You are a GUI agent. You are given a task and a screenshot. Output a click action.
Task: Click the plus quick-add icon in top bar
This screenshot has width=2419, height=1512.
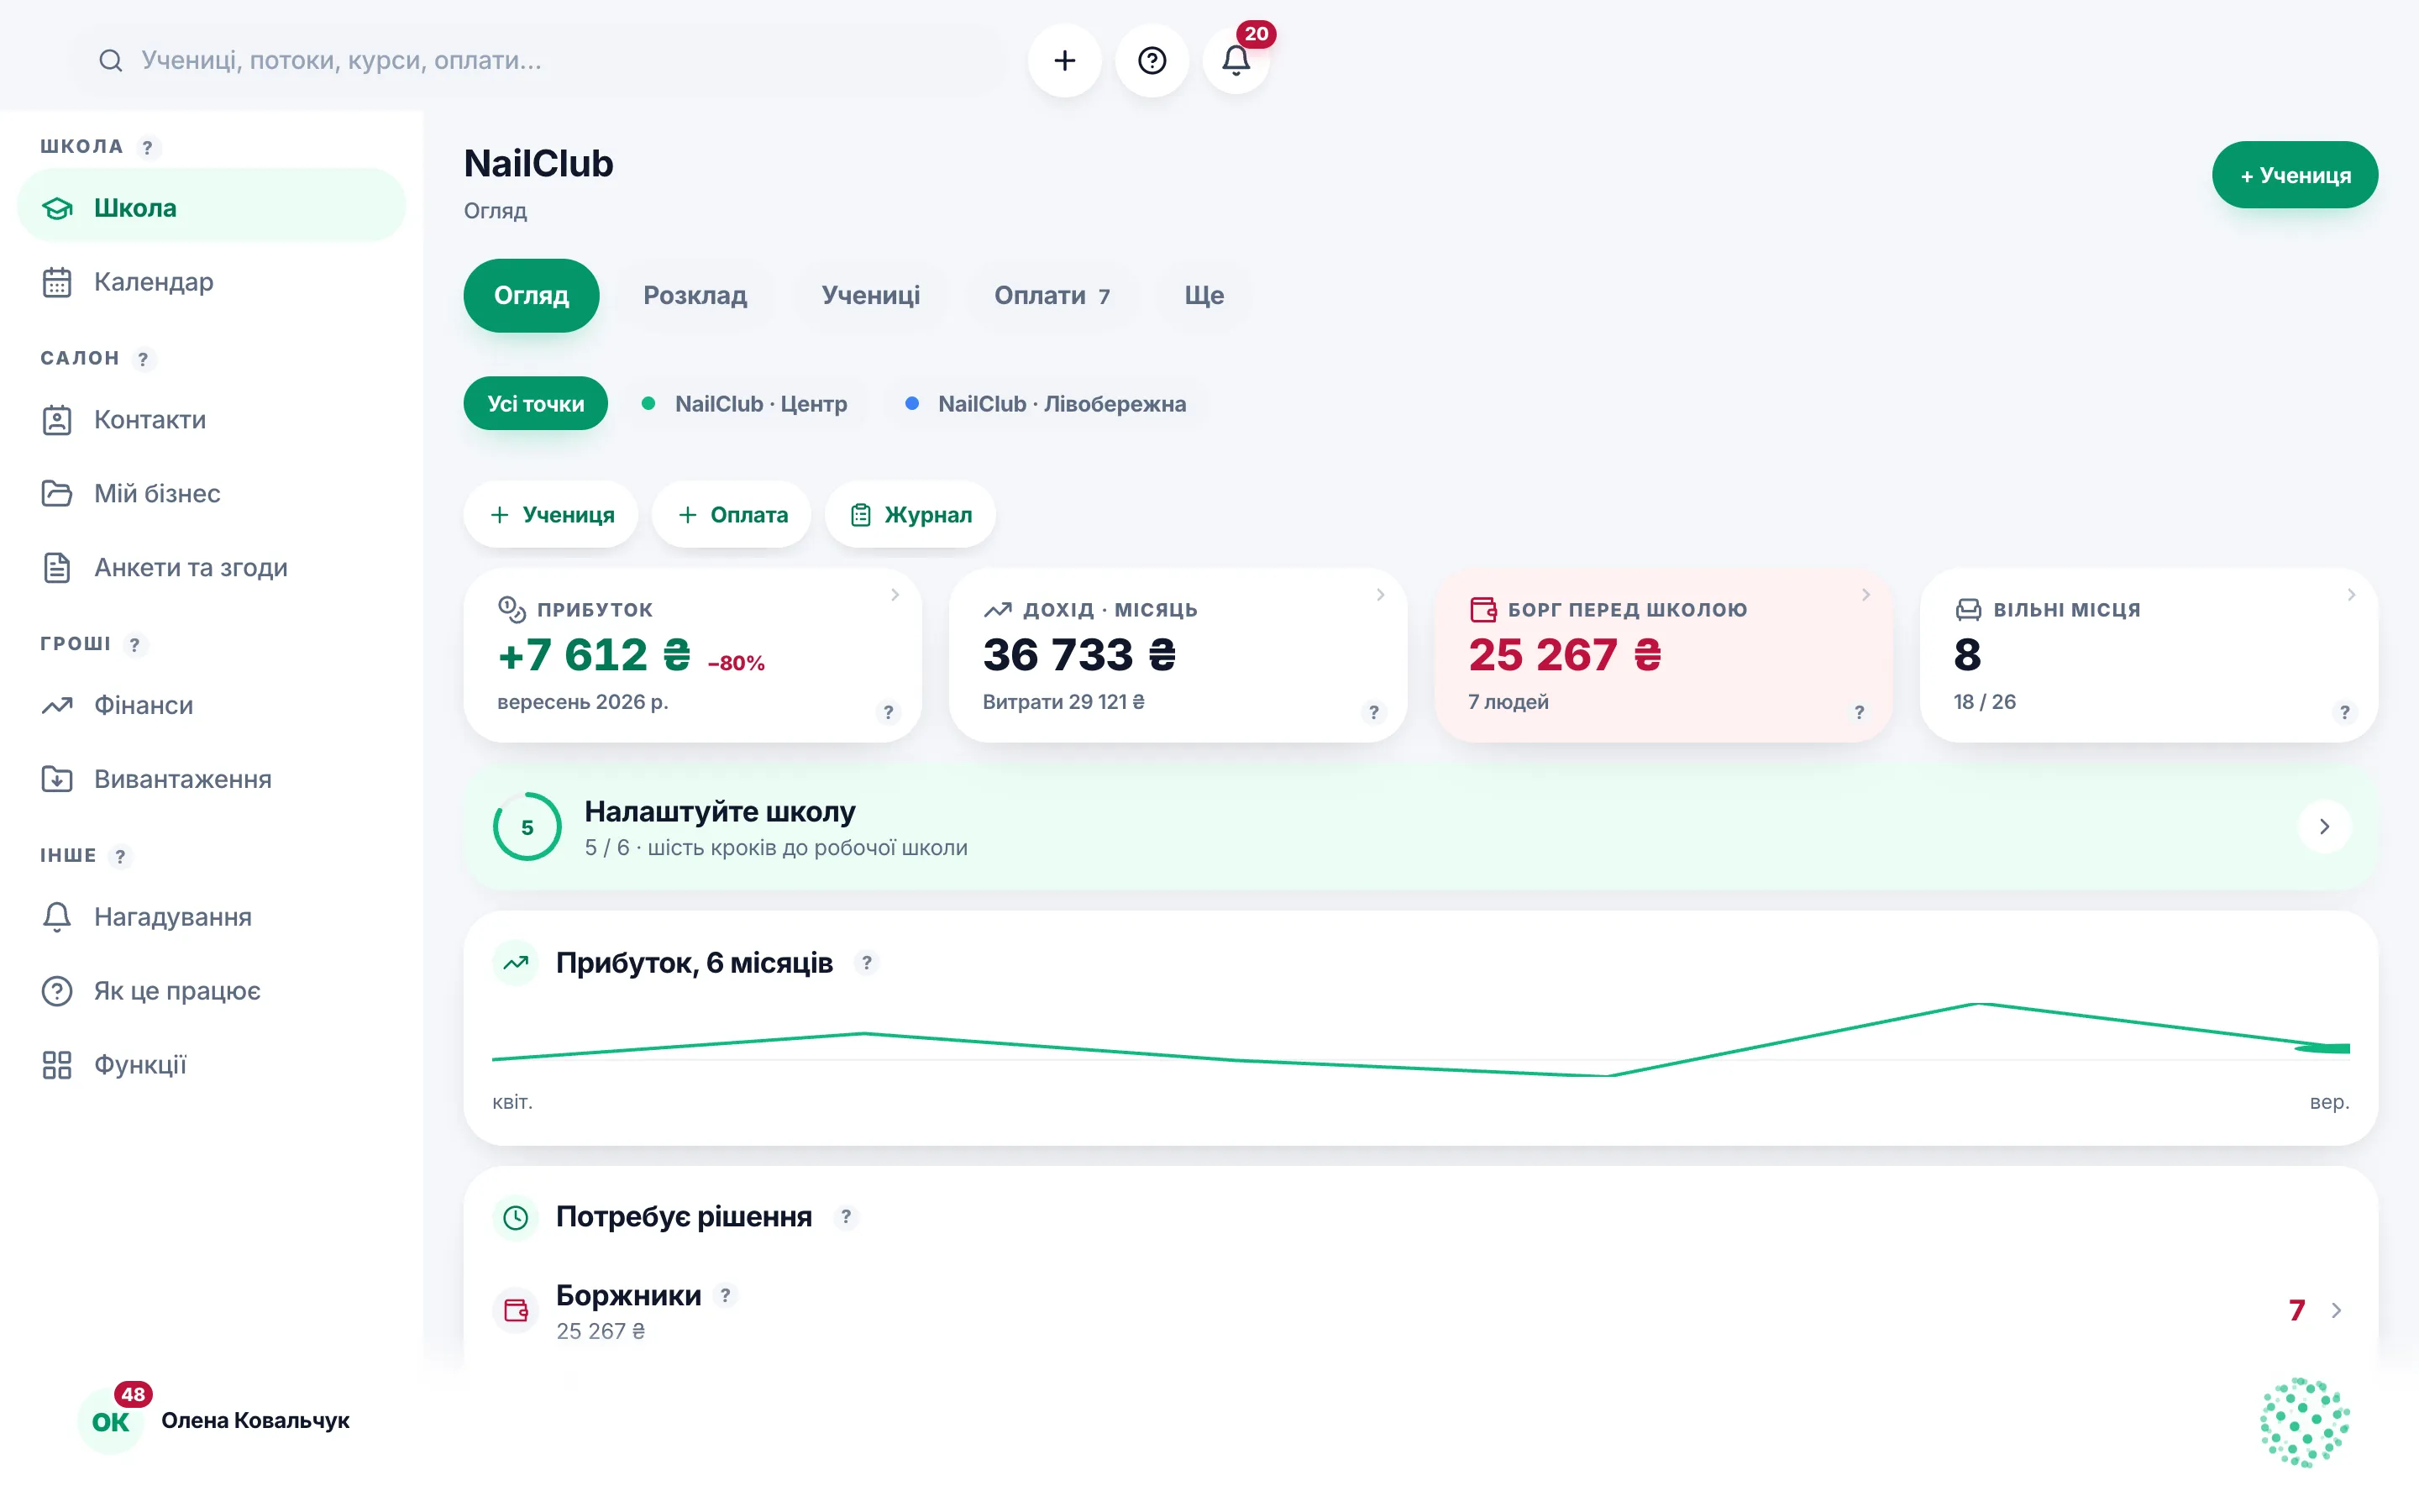coord(1064,60)
